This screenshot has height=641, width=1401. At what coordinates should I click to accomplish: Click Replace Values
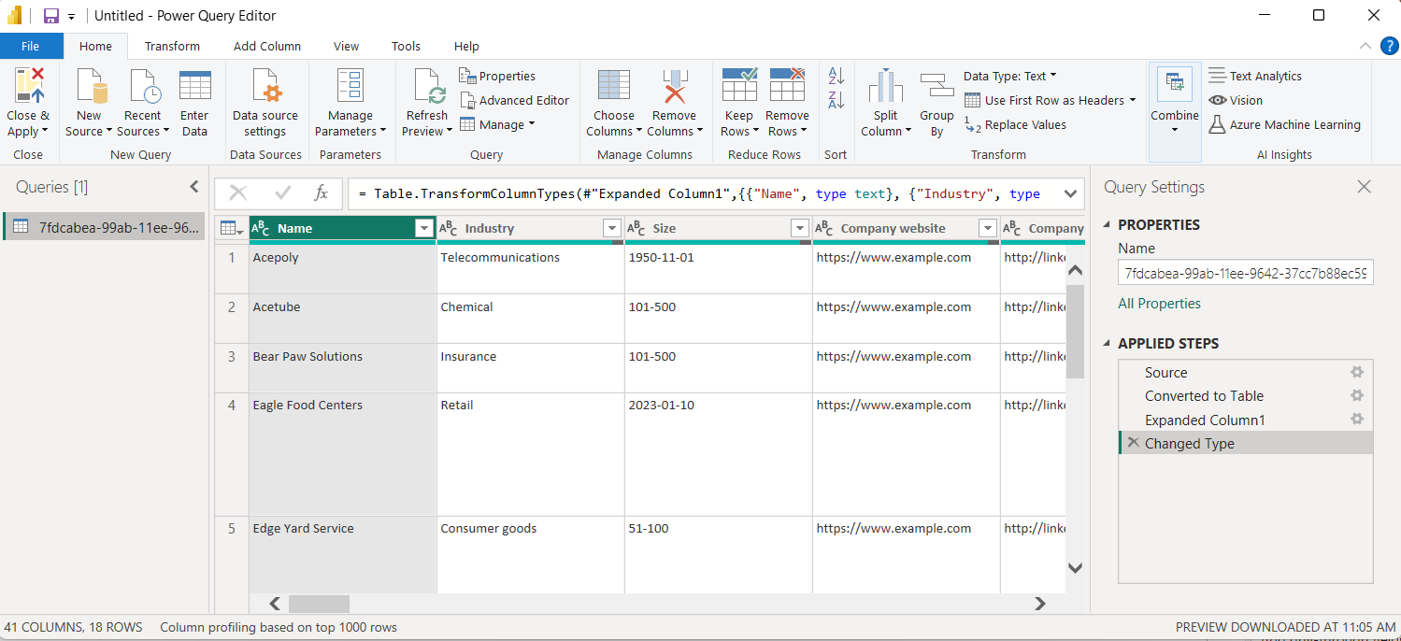coord(1015,125)
